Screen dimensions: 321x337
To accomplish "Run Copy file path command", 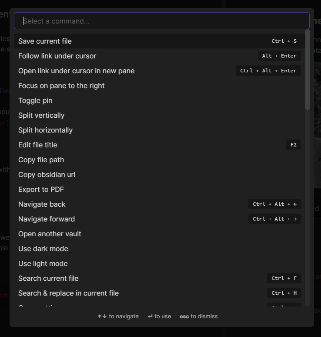I will [x=41, y=160].
